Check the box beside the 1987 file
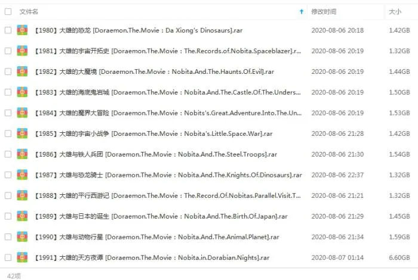Viewport: 418px width, 280px height. pyautogui.click(x=8, y=175)
